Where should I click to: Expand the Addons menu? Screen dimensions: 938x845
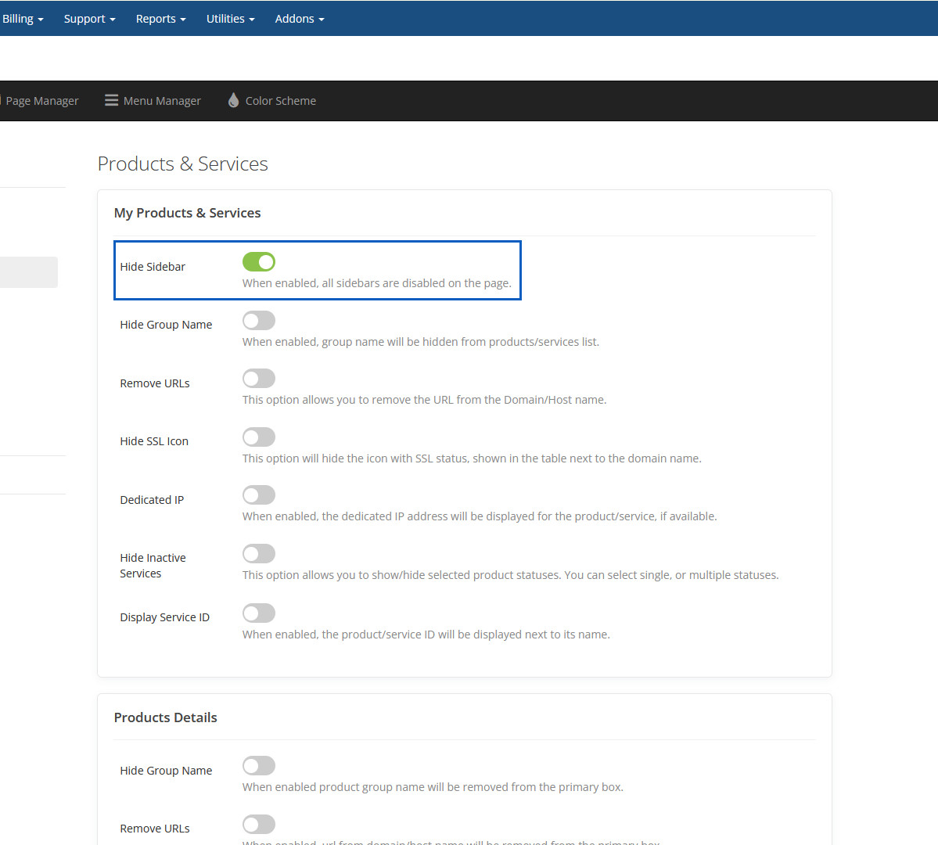pyautogui.click(x=299, y=19)
